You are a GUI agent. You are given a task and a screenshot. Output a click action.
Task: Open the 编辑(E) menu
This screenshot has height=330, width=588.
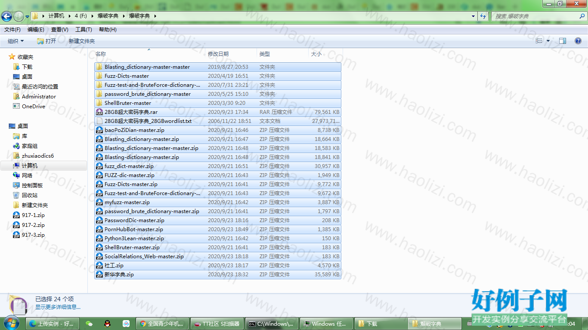(x=36, y=30)
